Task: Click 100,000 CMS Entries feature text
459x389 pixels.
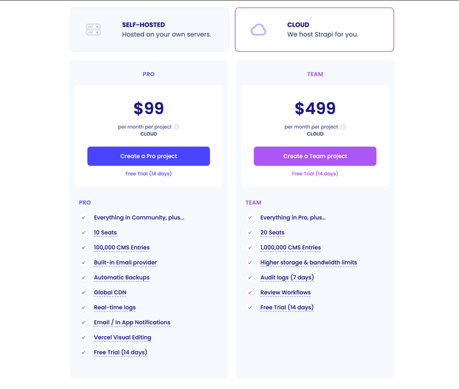Action: pos(122,248)
